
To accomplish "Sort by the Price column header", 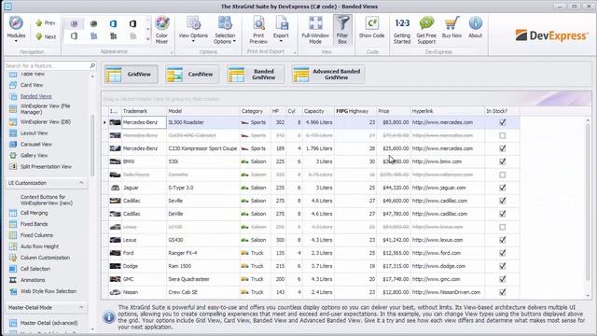I will click(394, 111).
